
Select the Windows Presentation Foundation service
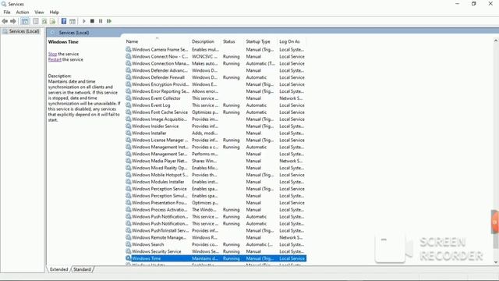pos(215,203)
